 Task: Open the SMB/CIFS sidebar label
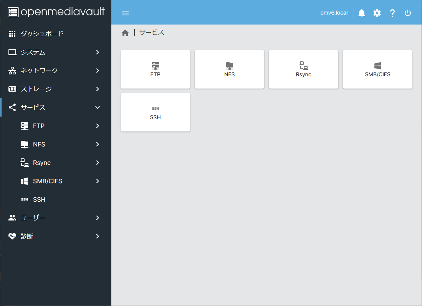coord(48,181)
